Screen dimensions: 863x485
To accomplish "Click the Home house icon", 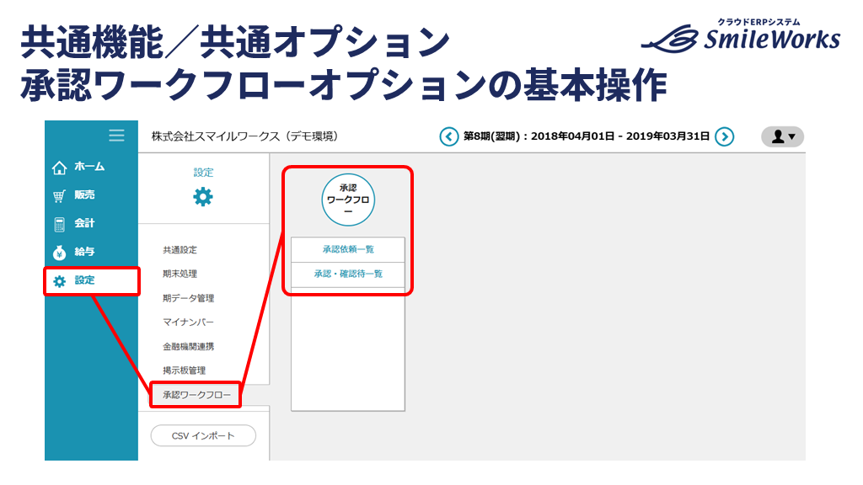I will tap(60, 168).
